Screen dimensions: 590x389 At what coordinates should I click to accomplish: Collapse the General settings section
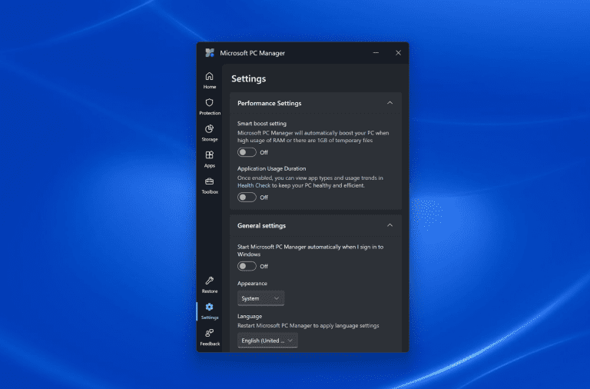click(389, 225)
